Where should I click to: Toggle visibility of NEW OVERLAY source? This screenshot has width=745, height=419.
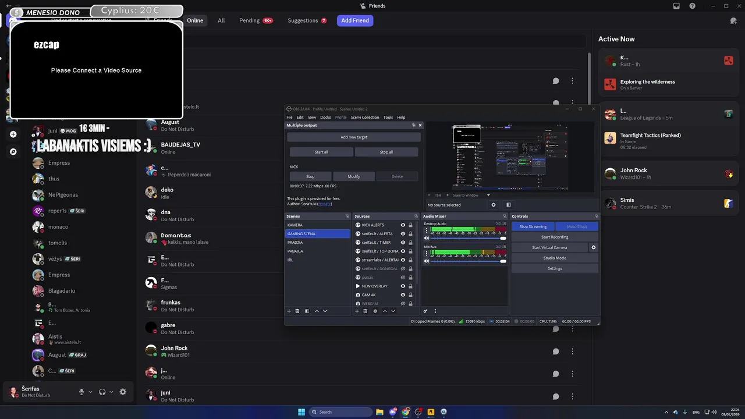(x=403, y=286)
